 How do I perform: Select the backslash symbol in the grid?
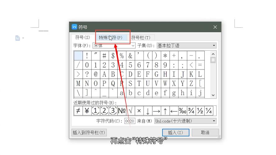[x=78, y=93]
